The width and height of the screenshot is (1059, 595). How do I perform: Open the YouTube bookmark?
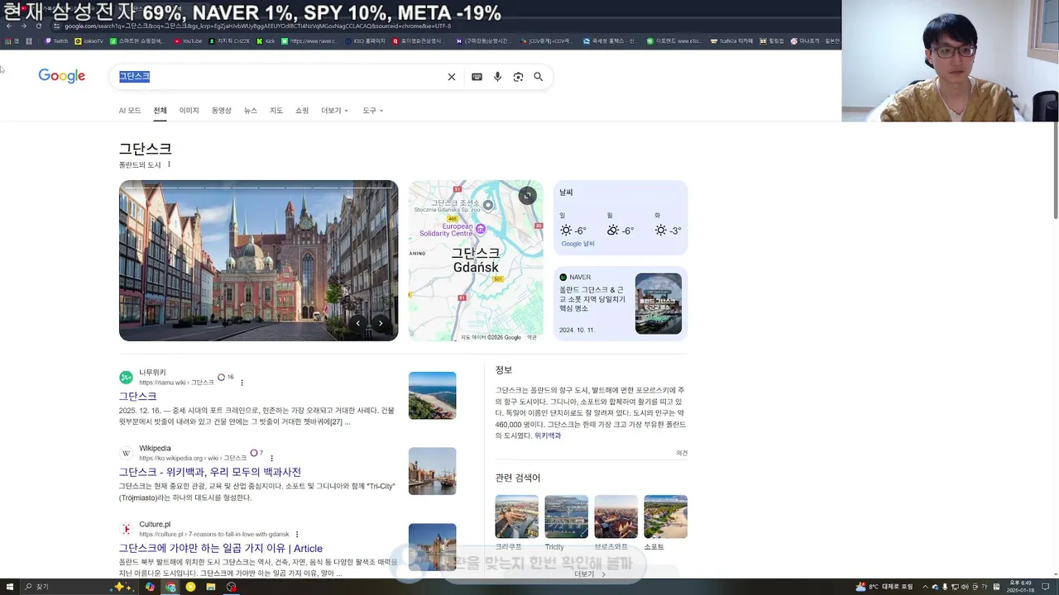(x=187, y=40)
